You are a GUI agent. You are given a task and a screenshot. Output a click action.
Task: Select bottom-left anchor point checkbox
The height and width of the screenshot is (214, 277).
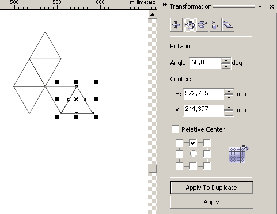point(179,166)
